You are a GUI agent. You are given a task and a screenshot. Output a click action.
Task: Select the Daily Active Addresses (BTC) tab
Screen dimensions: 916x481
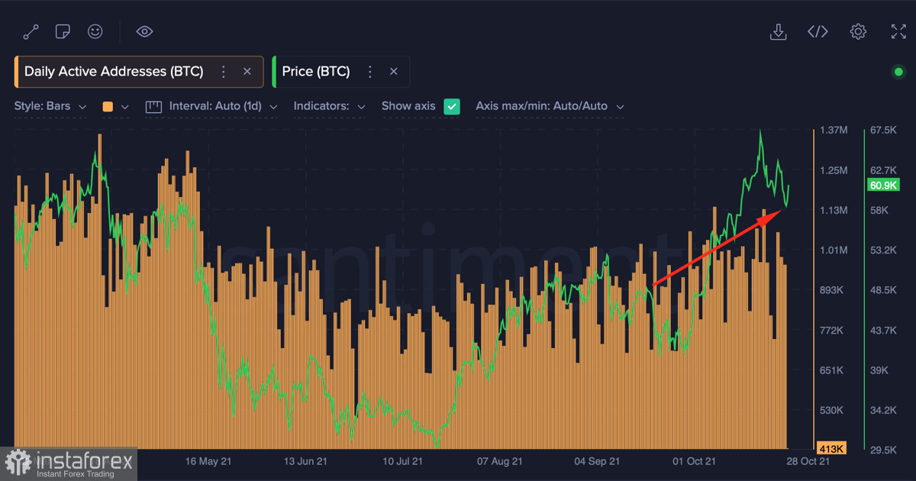[114, 72]
